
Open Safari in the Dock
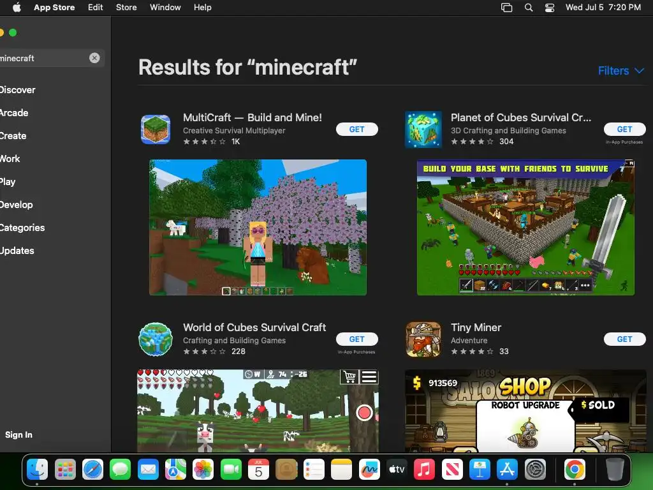click(92, 470)
